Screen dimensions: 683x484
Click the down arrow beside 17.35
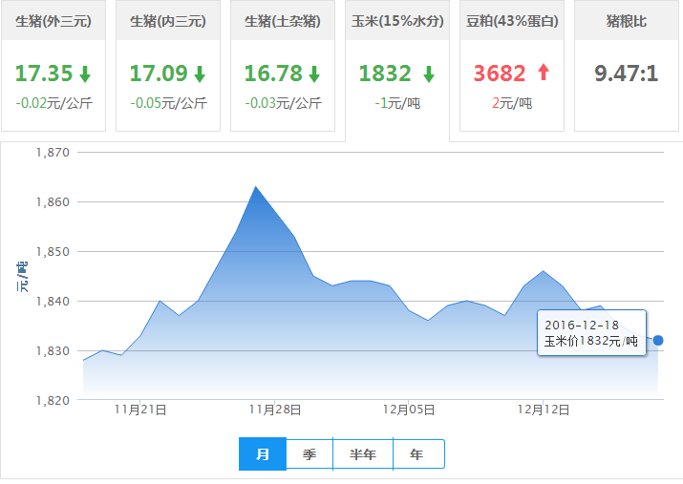(x=85, y=74)
